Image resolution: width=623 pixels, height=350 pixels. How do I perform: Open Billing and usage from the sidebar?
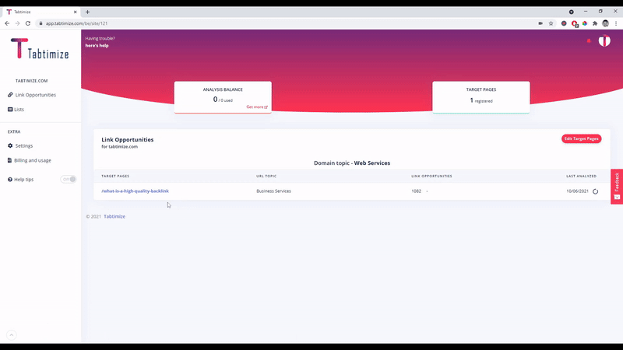click(x=30, y=160)
